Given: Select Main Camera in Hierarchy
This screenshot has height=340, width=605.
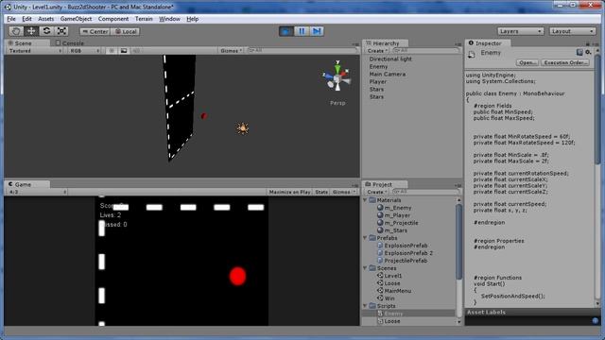Looking at the screenshot, I should (x=387, y=74).
